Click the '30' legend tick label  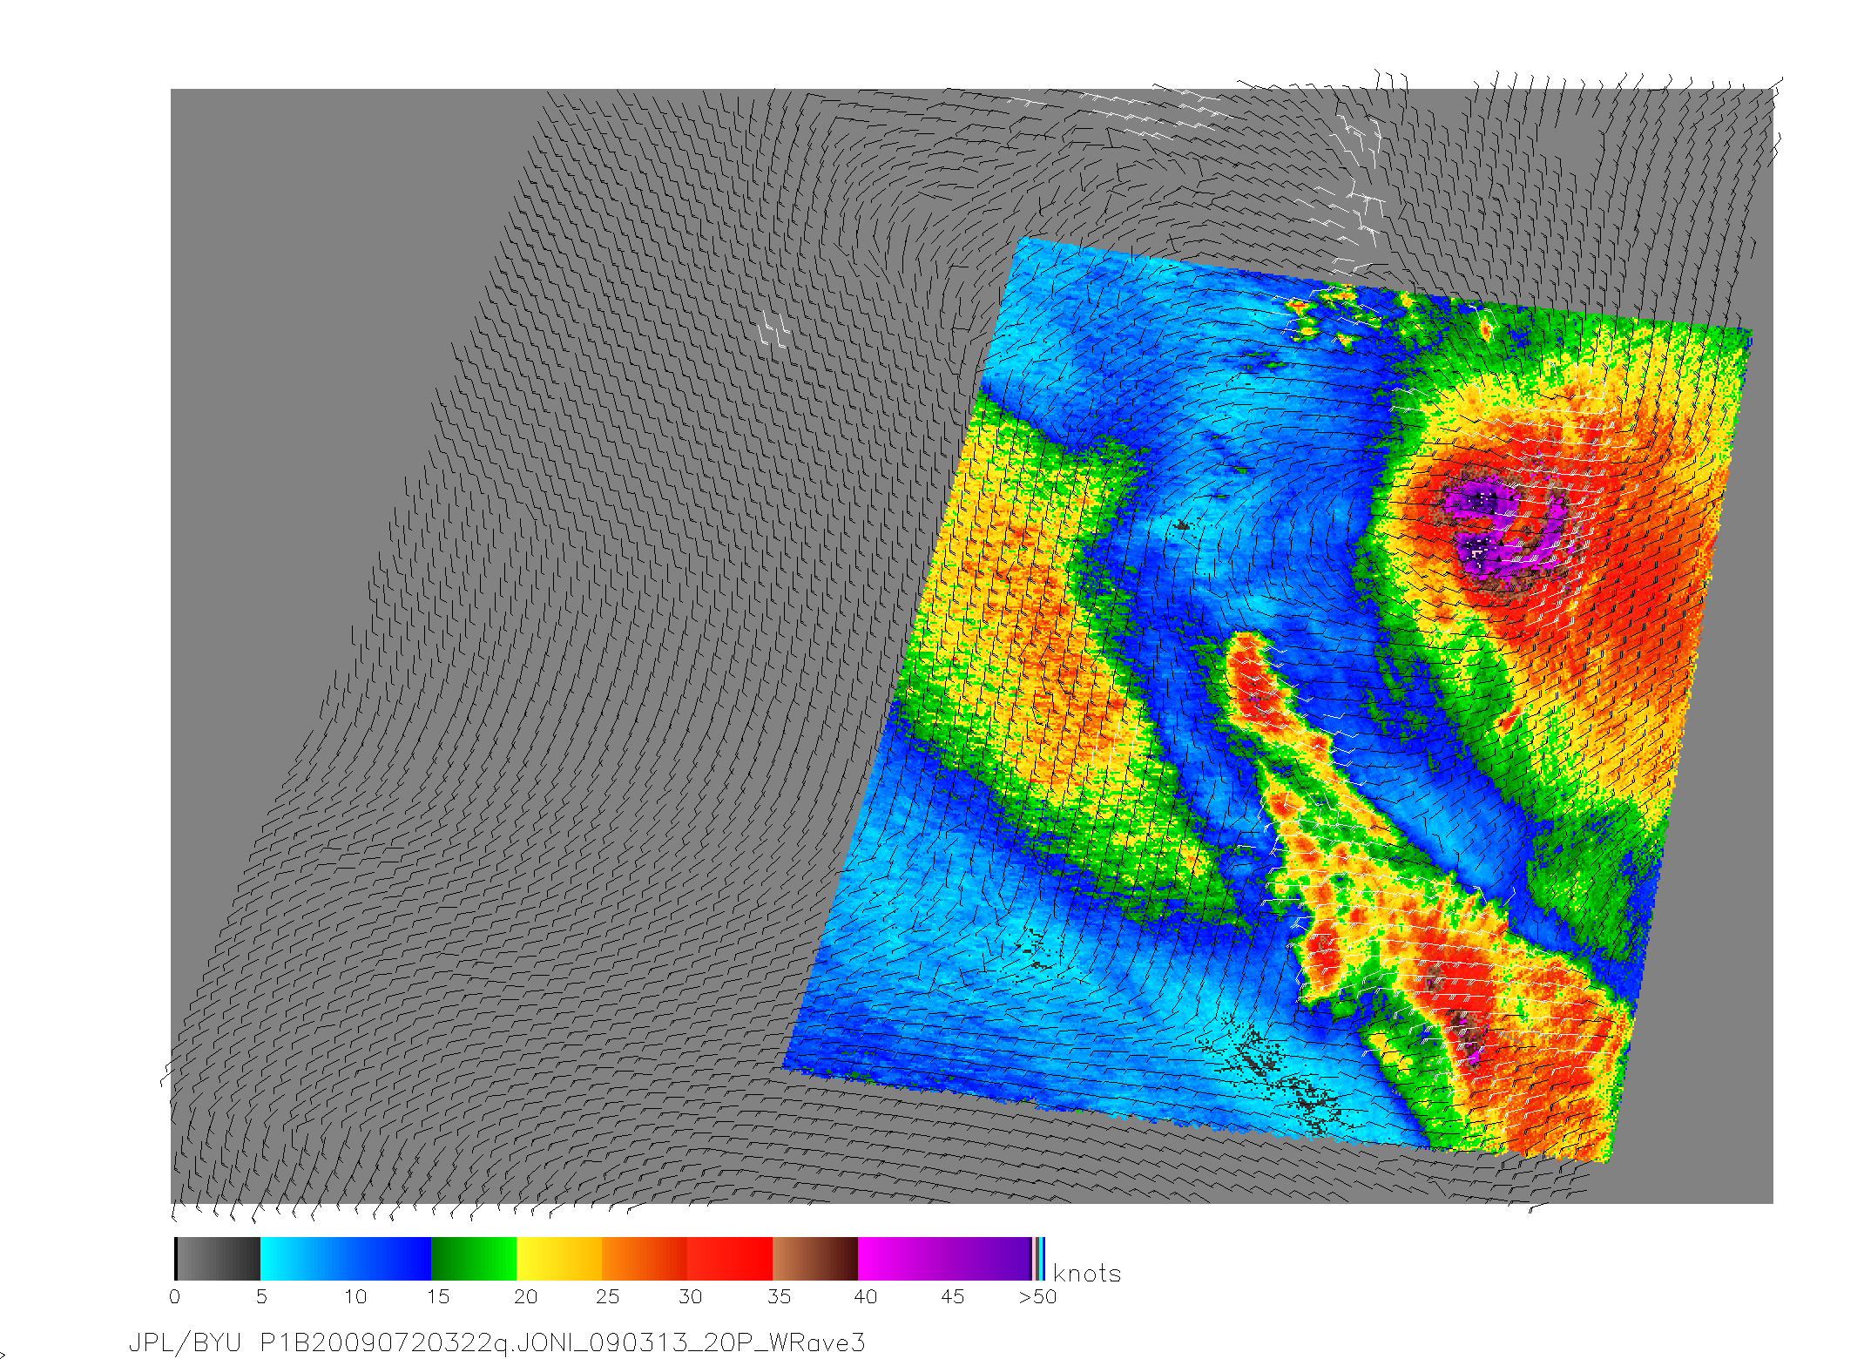[x=691, y=1297]
